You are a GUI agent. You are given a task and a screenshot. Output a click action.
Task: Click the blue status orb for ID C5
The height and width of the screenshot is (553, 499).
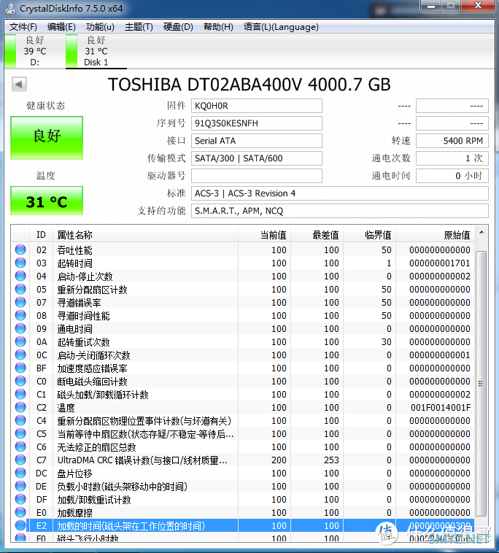[x=20, y=433]
